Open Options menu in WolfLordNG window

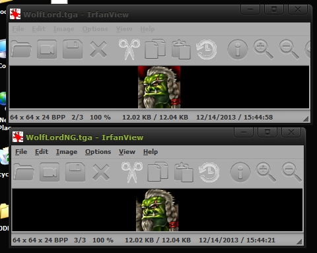tap(98, 152)
